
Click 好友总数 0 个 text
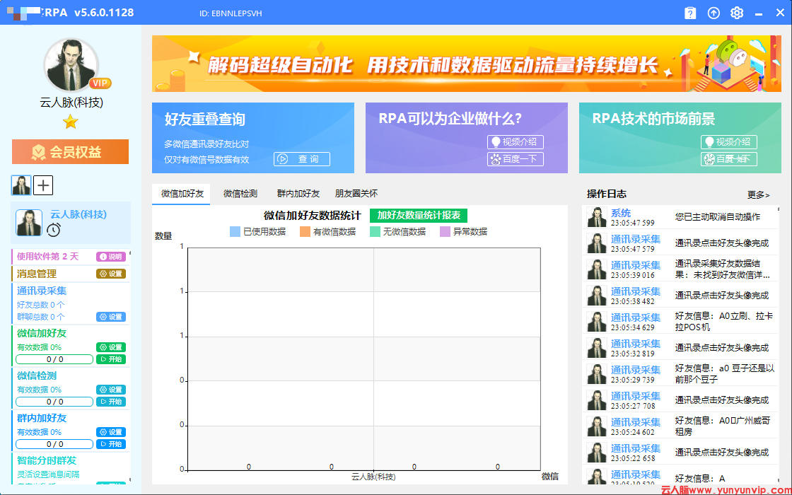click(40, 305)
